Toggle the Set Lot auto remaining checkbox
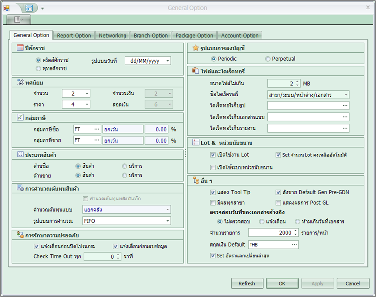Image resolution: width=376 pixels, height=297 pixels. [x=279, y=155]
